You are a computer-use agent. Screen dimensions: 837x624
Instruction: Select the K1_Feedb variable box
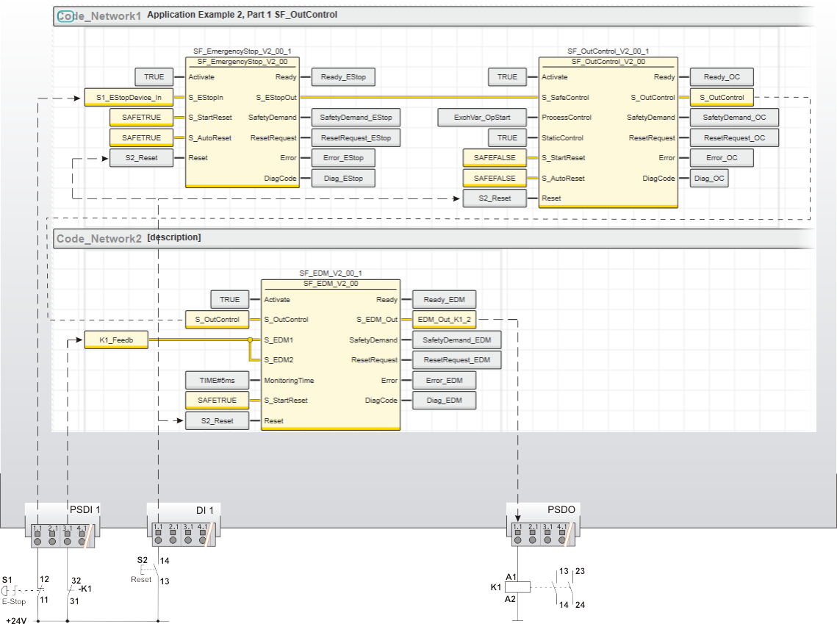coord(116,340)
